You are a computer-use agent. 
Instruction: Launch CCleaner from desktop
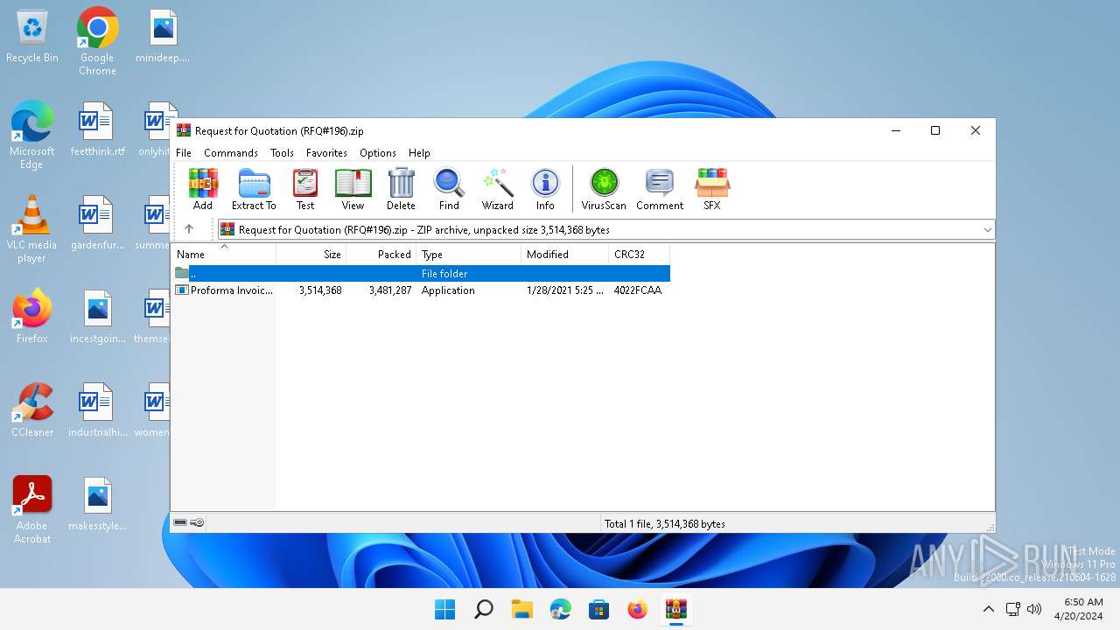point(32,409)
